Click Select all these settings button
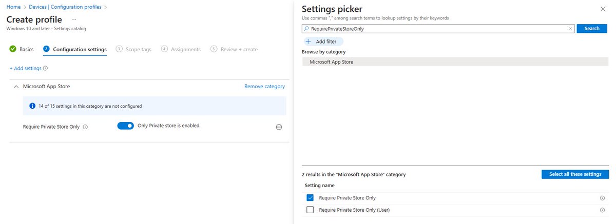This screenshot has height=224, width=616. pyautogui.click(x=575, y=174)
